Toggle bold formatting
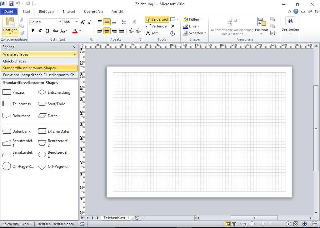Image resolution: width=320 pixels, height=228 pixels. [33, 31]
